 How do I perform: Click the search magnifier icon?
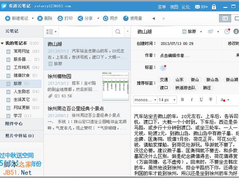(118, 32)
